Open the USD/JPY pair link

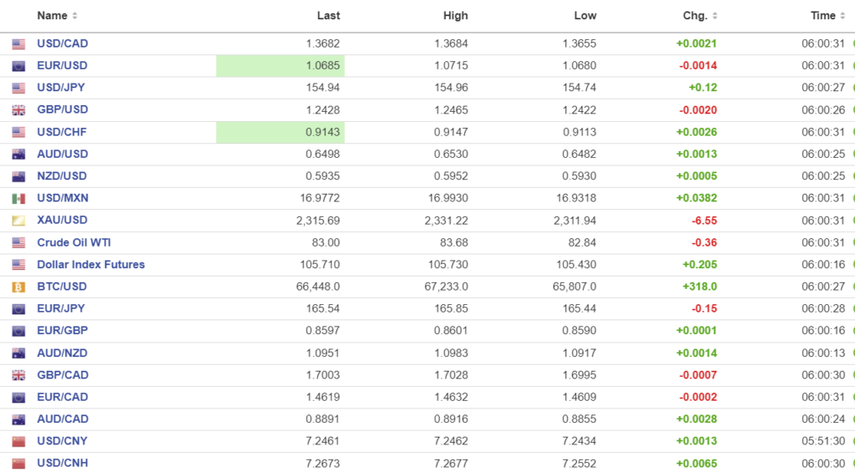(61, 88)
